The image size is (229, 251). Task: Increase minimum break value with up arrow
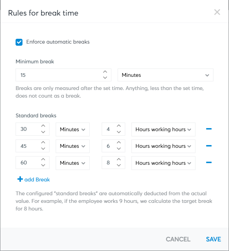tap(105, 72)
